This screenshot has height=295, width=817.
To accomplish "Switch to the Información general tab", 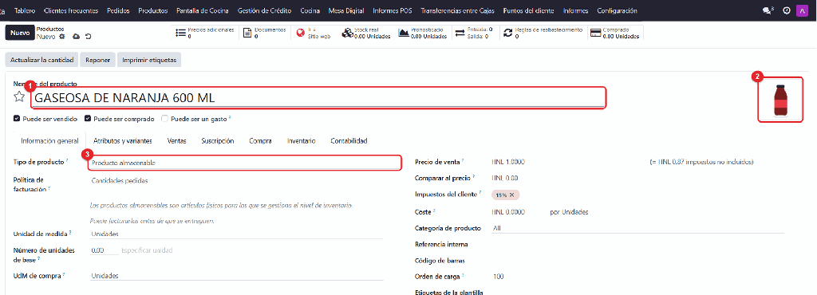I will point(49,140).
